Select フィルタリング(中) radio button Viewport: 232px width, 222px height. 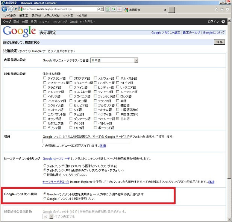tap(45, 170)
